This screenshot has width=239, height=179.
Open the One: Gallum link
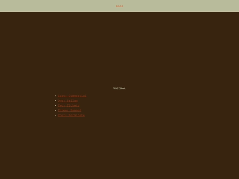coord(68,101)
